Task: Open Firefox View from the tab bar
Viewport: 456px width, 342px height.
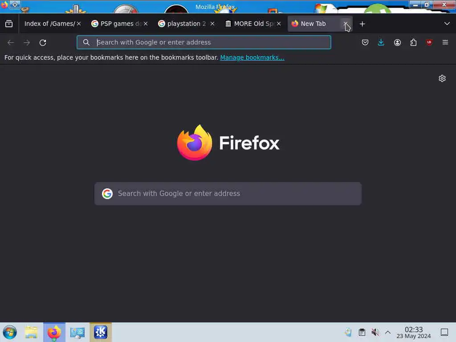Action: coord(9,24)
